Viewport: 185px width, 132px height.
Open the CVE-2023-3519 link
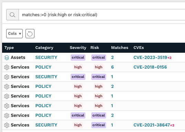(150, 58)
